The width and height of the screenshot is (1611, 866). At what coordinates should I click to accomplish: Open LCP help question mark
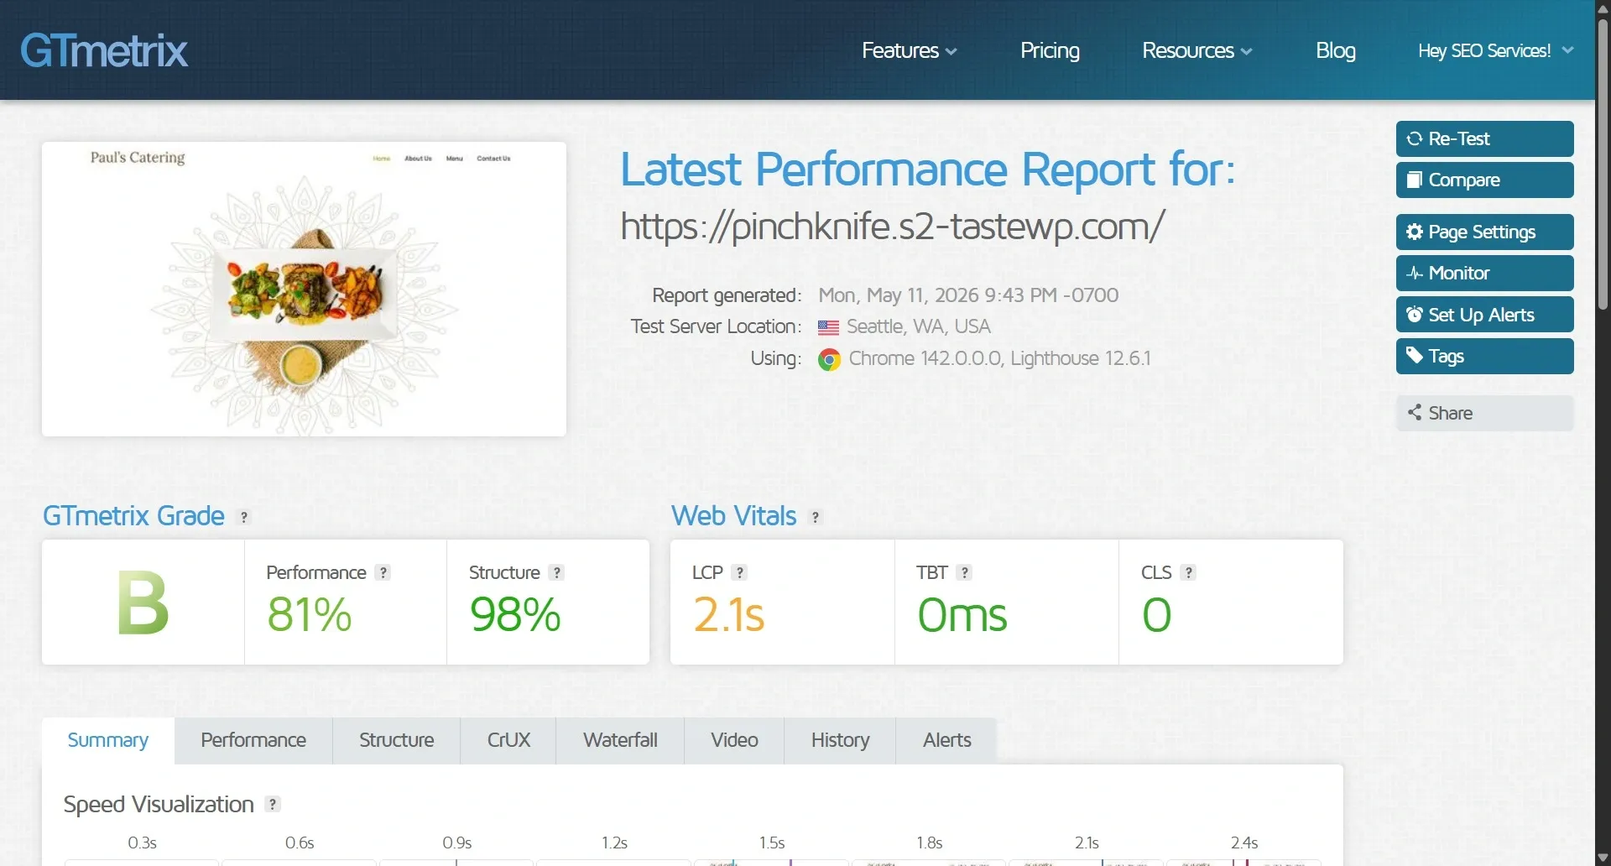pos(739,572)
